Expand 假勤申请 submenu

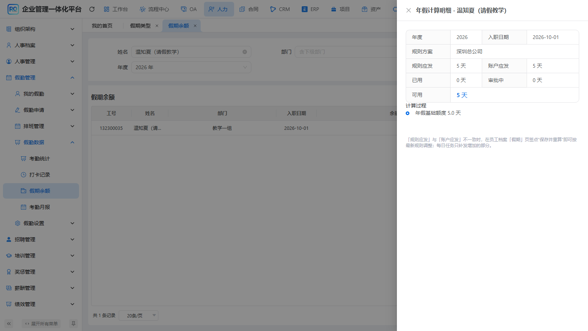click(41, 110)
